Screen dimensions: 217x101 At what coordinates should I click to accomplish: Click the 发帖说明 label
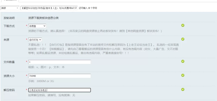(x=9, y=18)
